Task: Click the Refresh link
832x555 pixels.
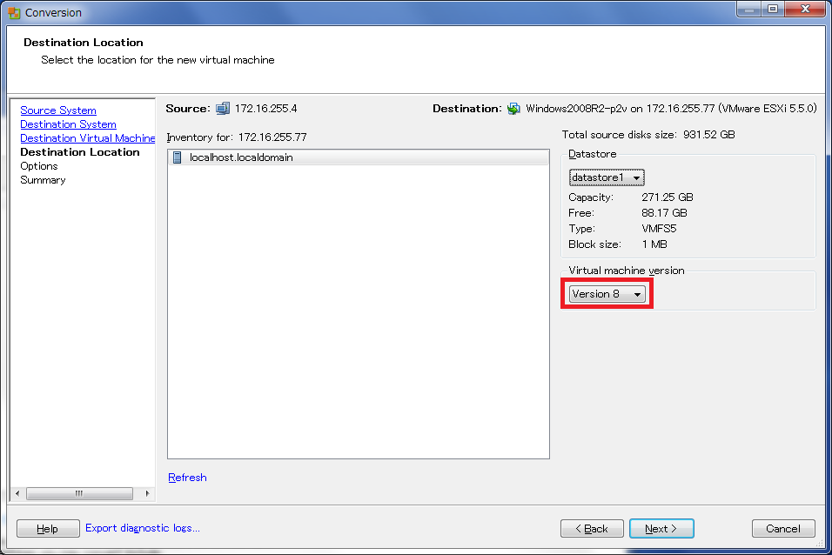Action: click(187, 478)
